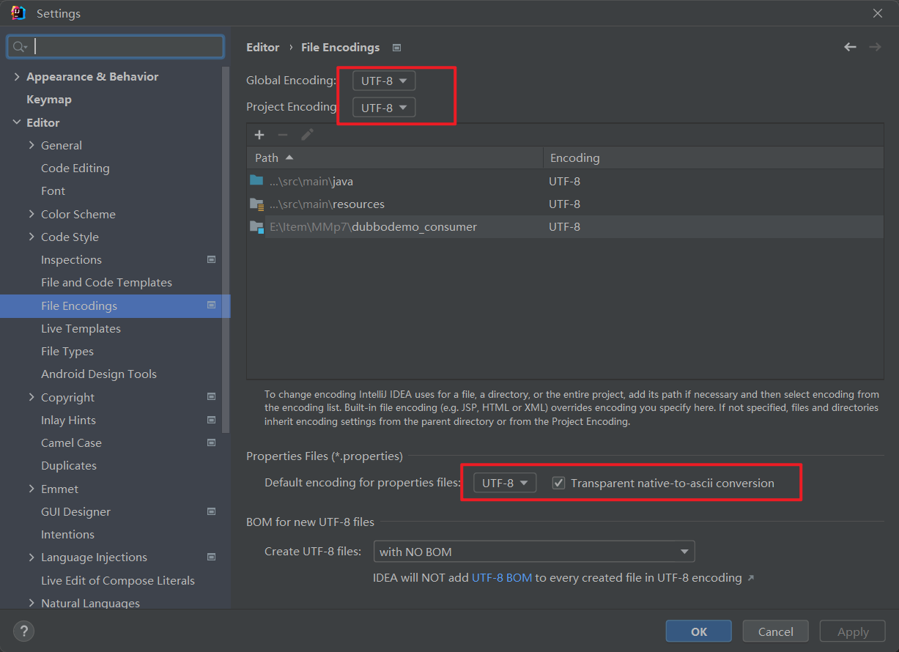The width and height of the screenshot is (899, 652).
Task: Open the UTF-8 BOM link
Action: pos(502,578)
